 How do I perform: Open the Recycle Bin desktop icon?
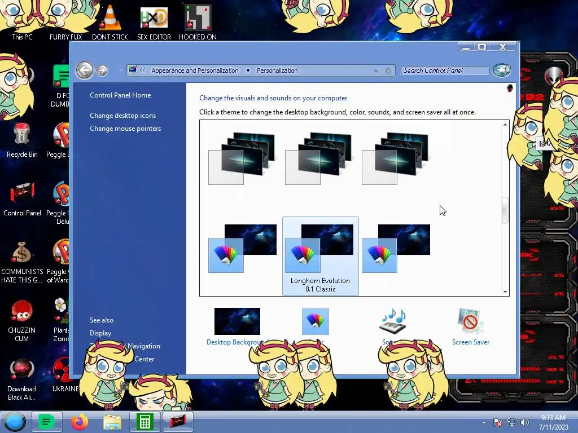point(22,140)
